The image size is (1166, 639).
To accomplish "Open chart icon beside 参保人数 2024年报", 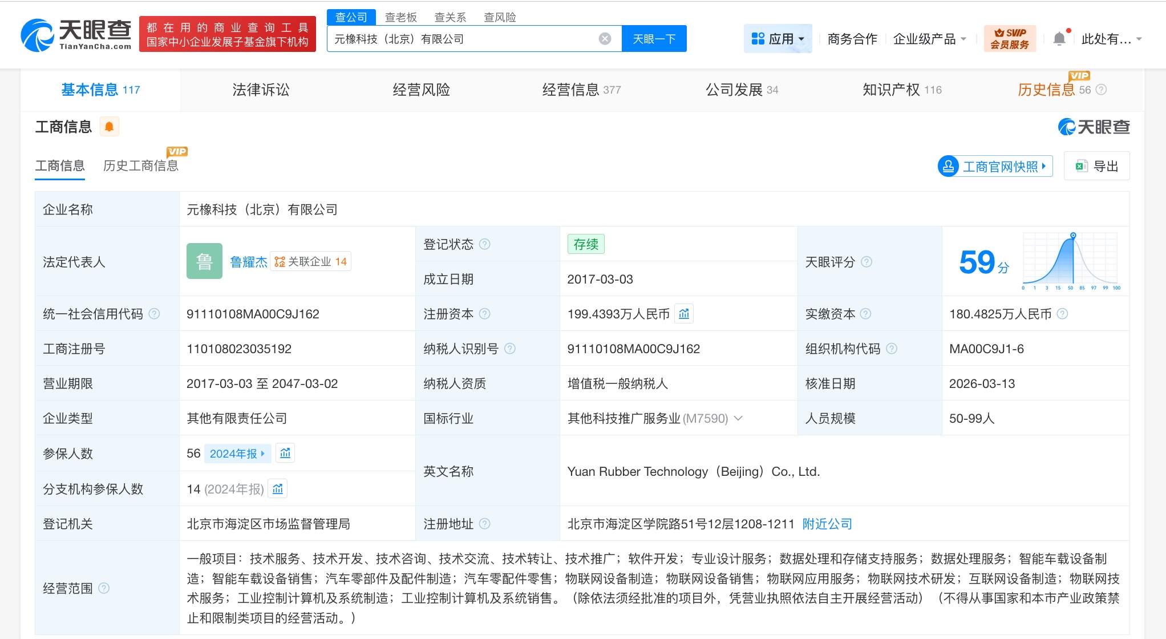I will [x=285, y=453].
